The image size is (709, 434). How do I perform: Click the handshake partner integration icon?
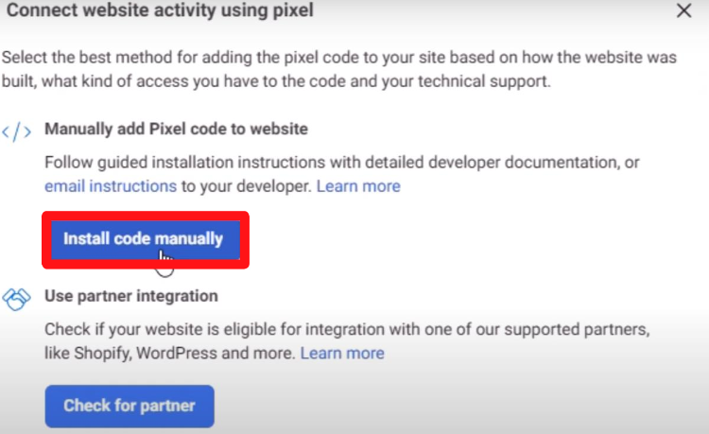[16, 297]
